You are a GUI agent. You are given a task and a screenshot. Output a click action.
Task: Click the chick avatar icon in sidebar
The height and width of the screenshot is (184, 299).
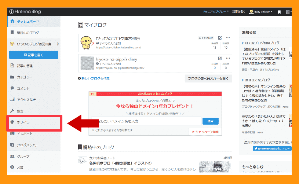click(12, 44)
